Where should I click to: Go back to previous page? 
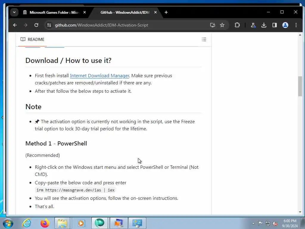click(15, 25)
